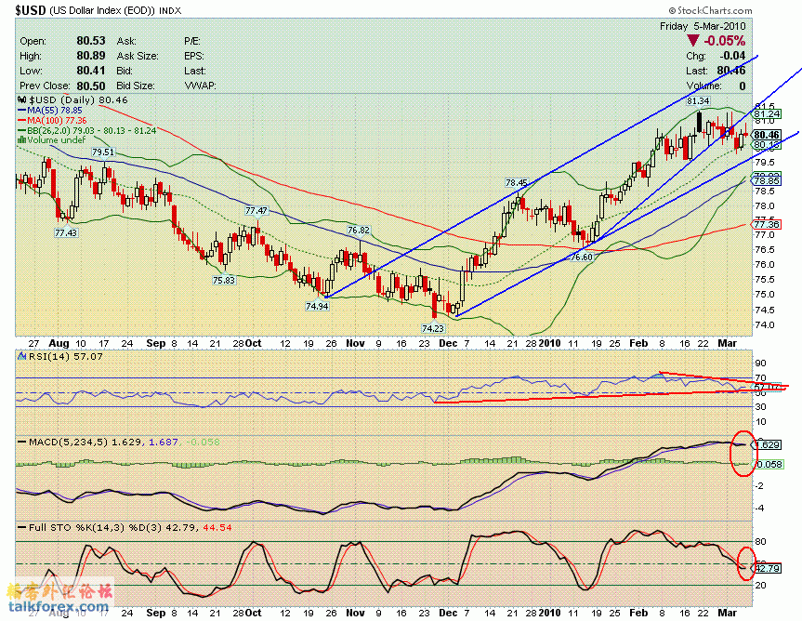Click the Open value 80.53
This screenshot has height=621, width=802.
(91, 40)
